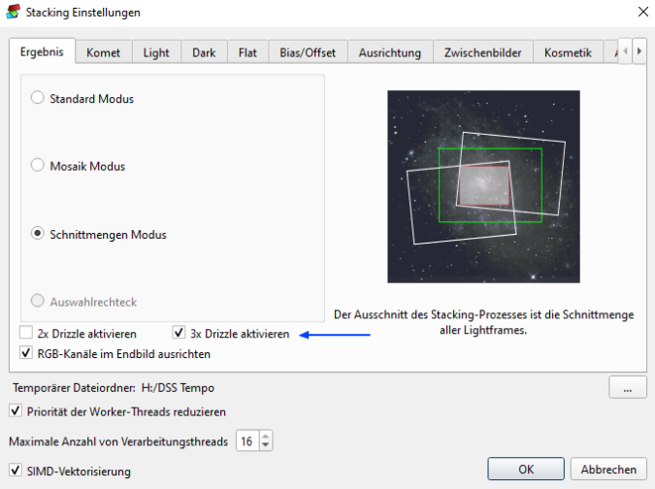This screenshot has height=489, width=655.
Task: Select Schnittmengen Modus radio button
Action: 38,234
